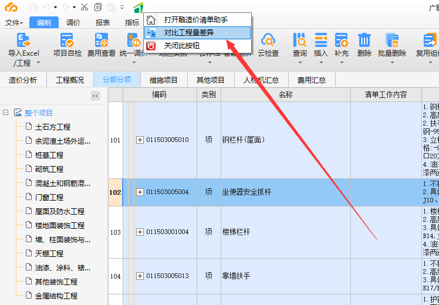Open 打开酷造价清单助手 menu entry
This screenshot has width=439, height=305.
click(x=195, y=20)
